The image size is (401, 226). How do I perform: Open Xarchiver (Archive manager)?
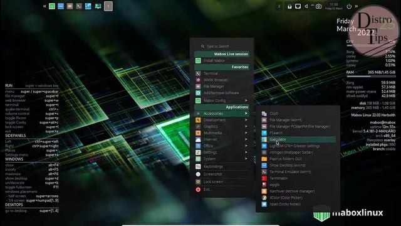(x=298, y=191)
